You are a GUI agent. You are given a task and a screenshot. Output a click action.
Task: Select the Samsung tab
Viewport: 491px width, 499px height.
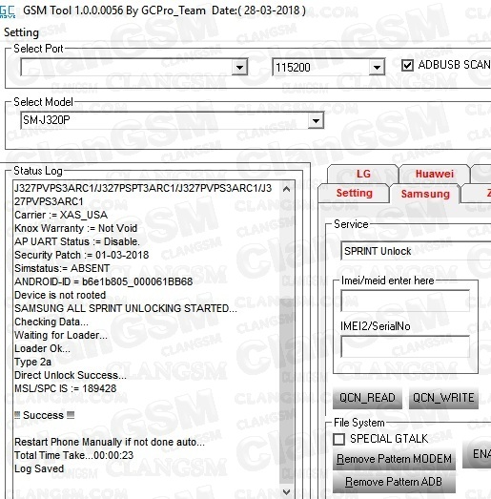click(x=425, y=194)
